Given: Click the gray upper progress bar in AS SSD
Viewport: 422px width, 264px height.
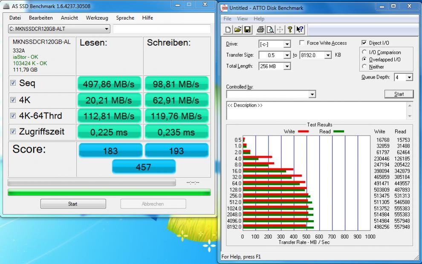Looking at the screenshot, I should (92, 183).
